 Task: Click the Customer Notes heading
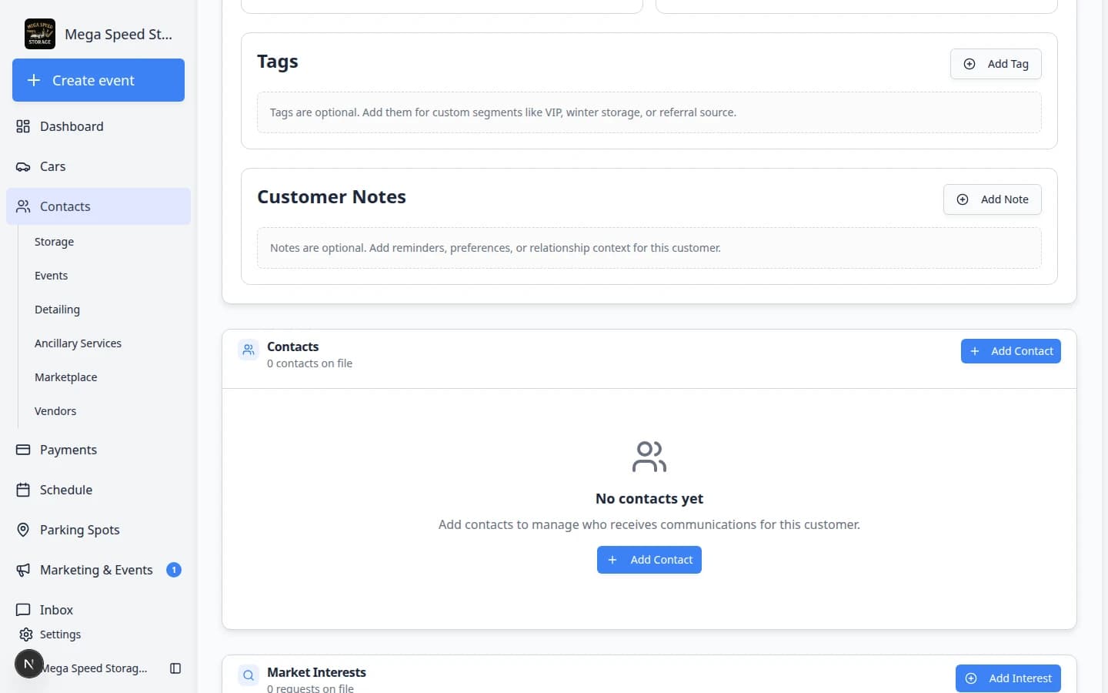point(332,197)
